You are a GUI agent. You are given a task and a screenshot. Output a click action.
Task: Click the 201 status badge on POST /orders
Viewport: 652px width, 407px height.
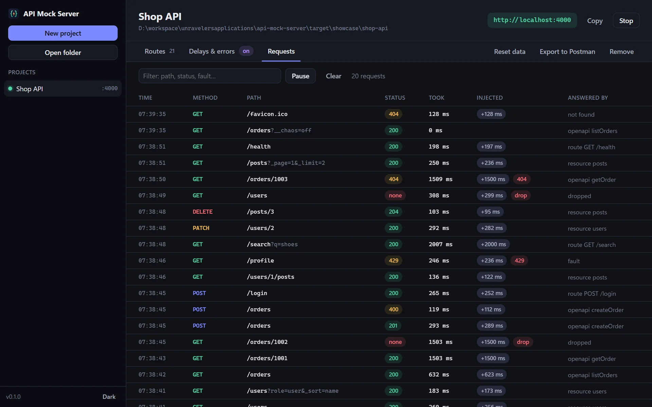[x=393, y=326]
